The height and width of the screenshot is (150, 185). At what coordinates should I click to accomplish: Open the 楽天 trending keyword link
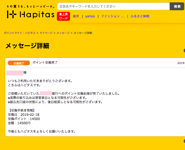[x=76, y=16]
